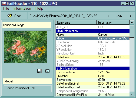Click the left-hand side orientation value
The height and width of the screenshot is (98, 136).
(107, 42)
